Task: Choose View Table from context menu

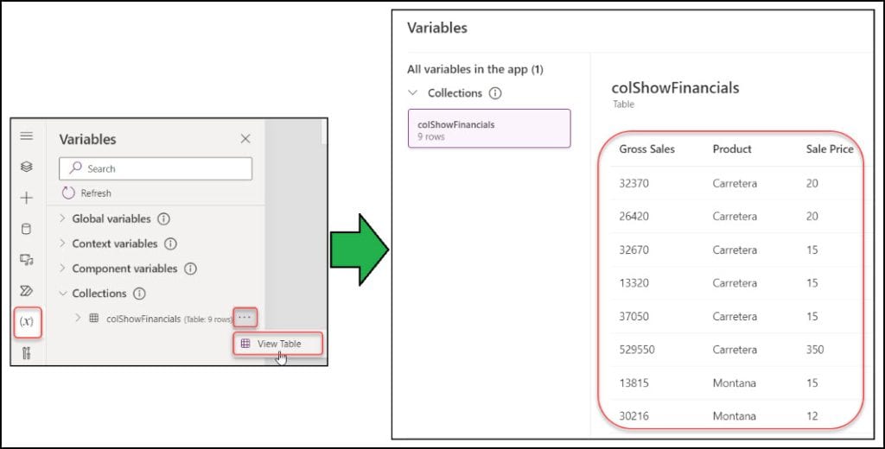Action: point(277,344)
